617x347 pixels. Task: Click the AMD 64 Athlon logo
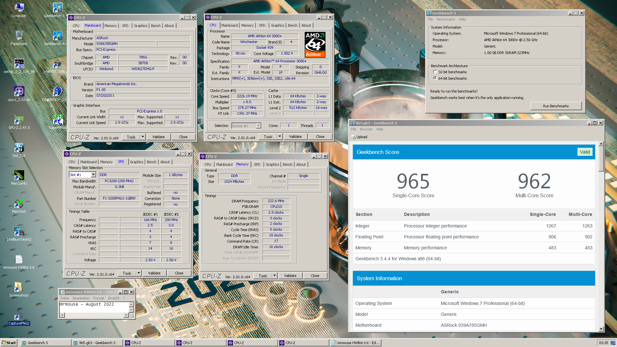315,45
